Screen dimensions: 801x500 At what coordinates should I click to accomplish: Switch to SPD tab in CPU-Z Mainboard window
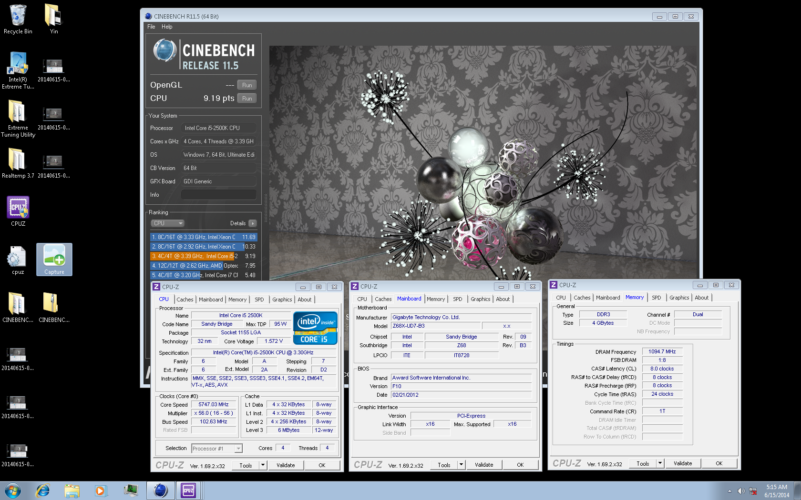tap(458, 299)
